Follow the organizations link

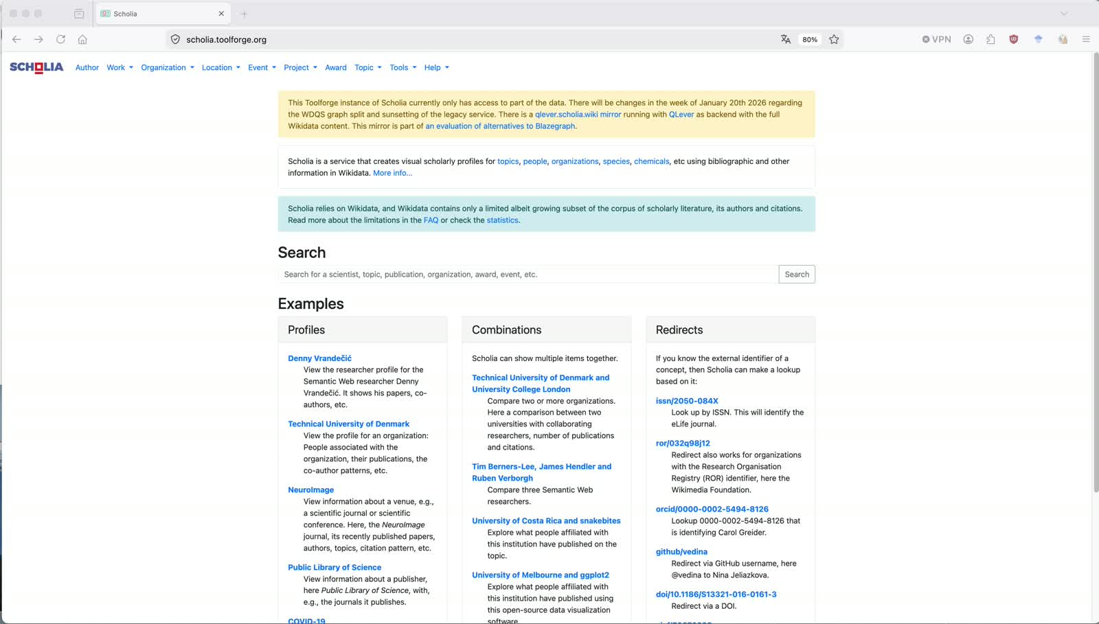(575, 161)
